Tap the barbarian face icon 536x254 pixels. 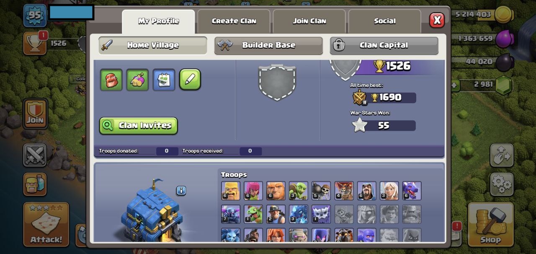(x=111, y=80)
